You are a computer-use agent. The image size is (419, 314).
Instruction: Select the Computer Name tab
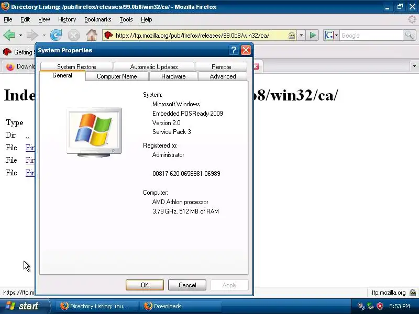click(117, 76)
